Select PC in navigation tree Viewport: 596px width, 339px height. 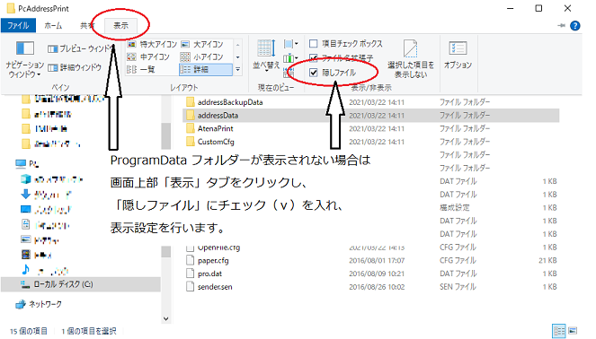(27, 164)
